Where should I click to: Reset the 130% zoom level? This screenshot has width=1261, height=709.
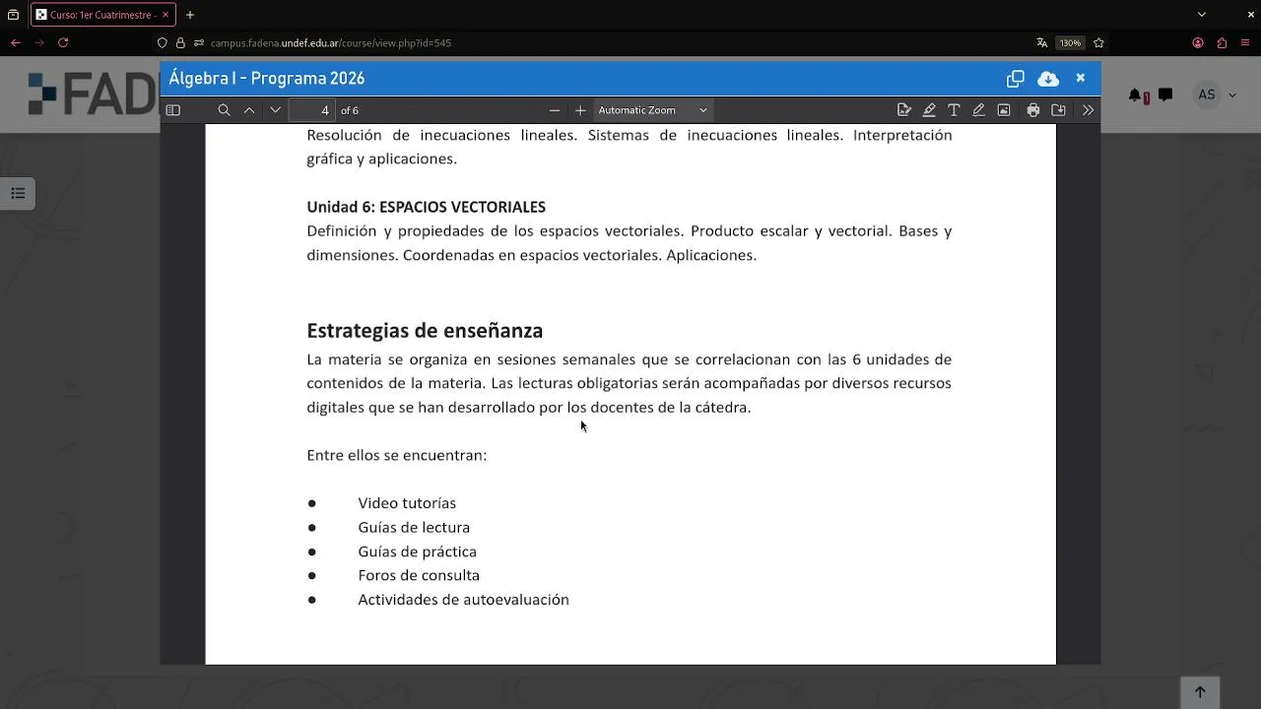(x=1070, y=43)
